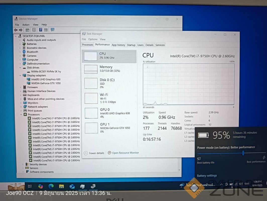The width and height of the screenshot is (267, 201).
Task: Expand Keyboards node
Action: (21, 95)
